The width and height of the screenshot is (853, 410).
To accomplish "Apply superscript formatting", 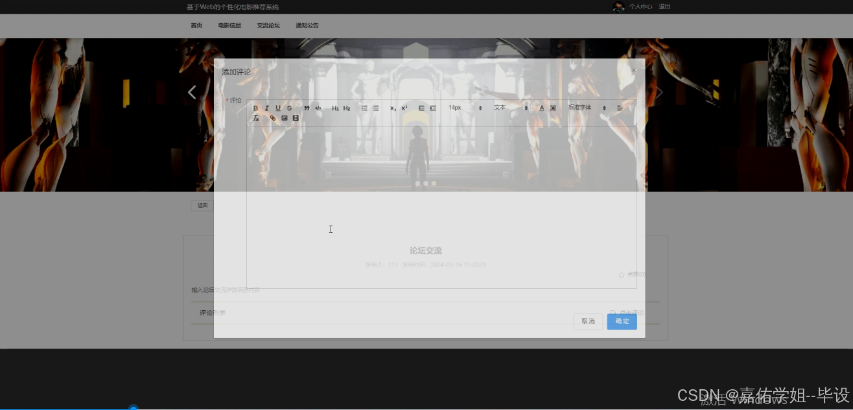I will point(404,108).
